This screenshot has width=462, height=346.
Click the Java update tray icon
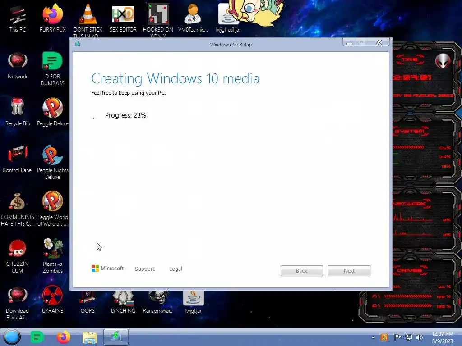point(384,337)
